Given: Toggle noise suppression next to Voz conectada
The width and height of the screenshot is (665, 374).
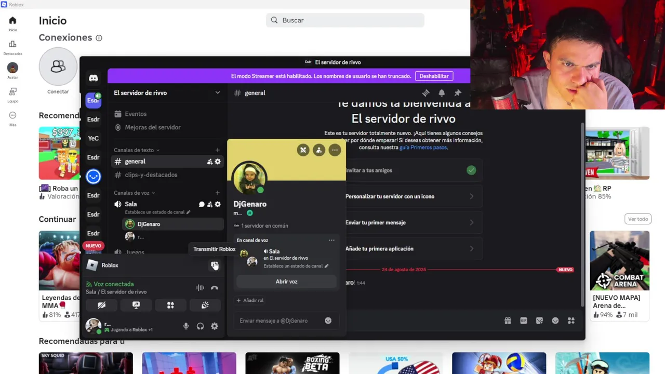Looking at the screenshot, I should (200, 288).
